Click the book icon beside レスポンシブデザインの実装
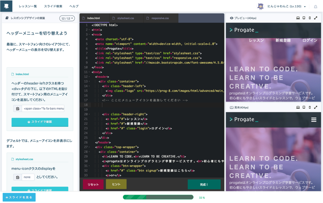The image size is (323, 203). [x=7, y=18]
